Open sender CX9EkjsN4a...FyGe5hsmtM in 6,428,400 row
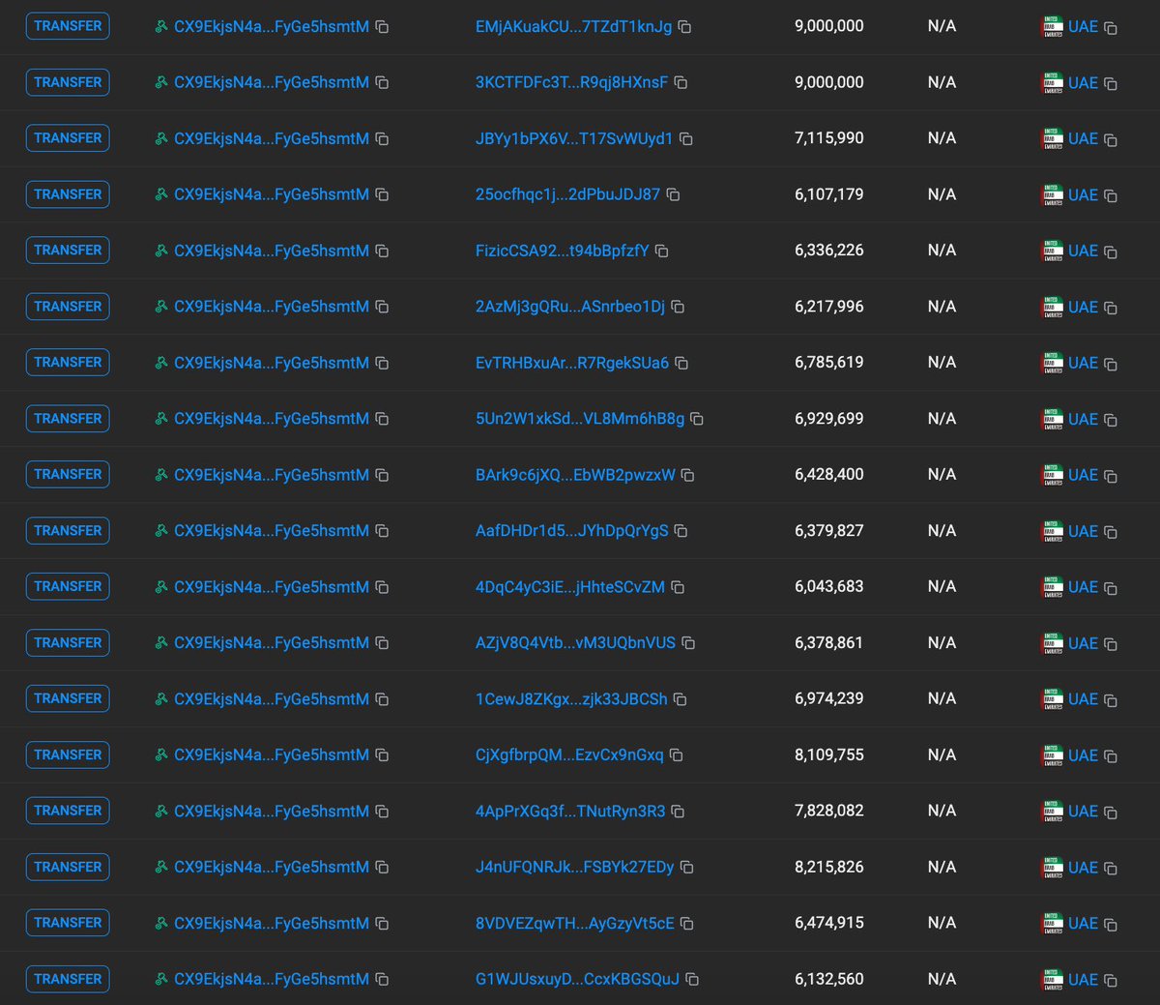The image size is (1160, 1005). pyautogui.click(x=272, y=476)
